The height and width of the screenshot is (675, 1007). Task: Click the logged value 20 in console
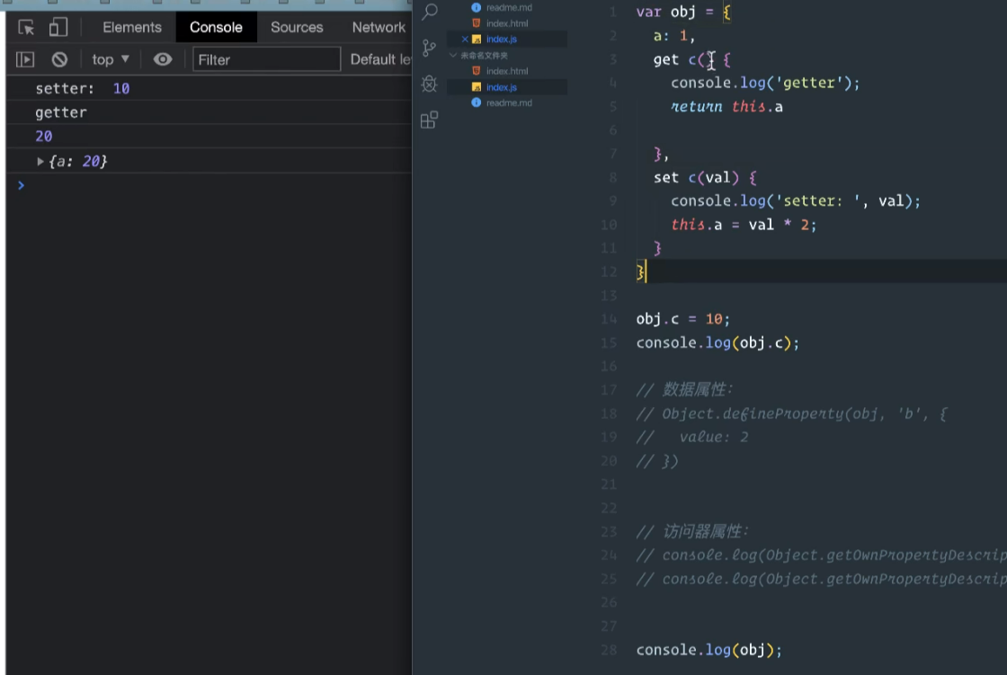(x=44, y=136)
